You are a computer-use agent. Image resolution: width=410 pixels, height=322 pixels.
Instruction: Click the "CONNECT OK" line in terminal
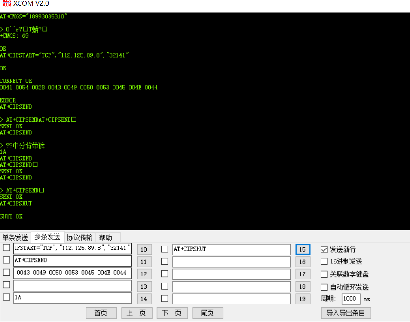tap(16, 81)
